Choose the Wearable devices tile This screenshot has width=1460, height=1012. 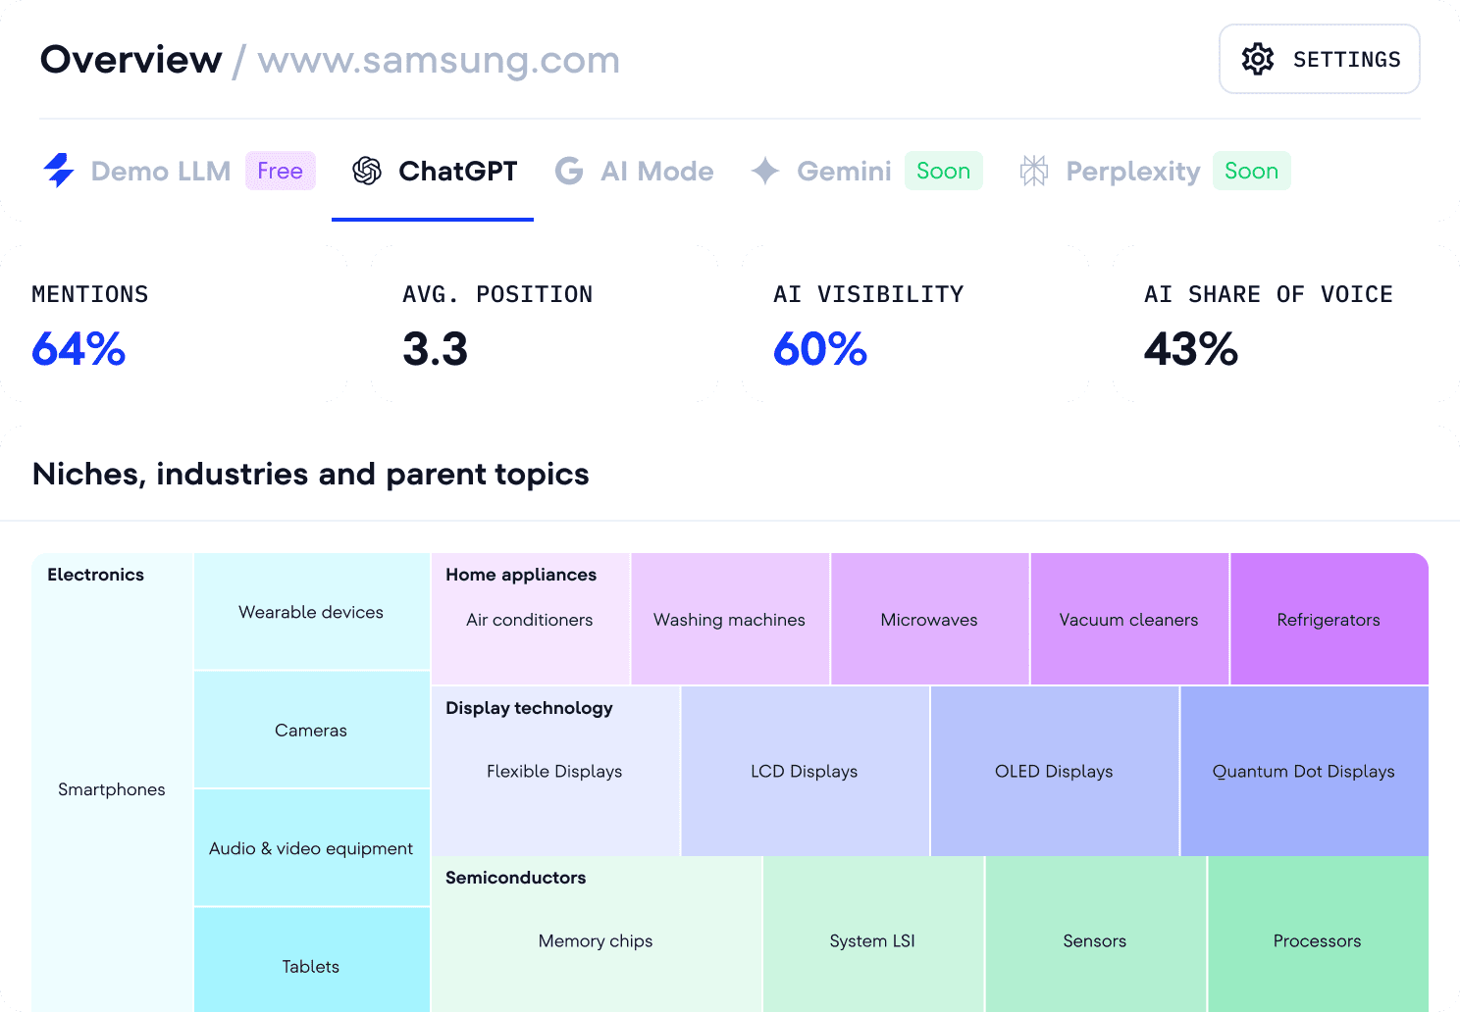coord(311,612)
